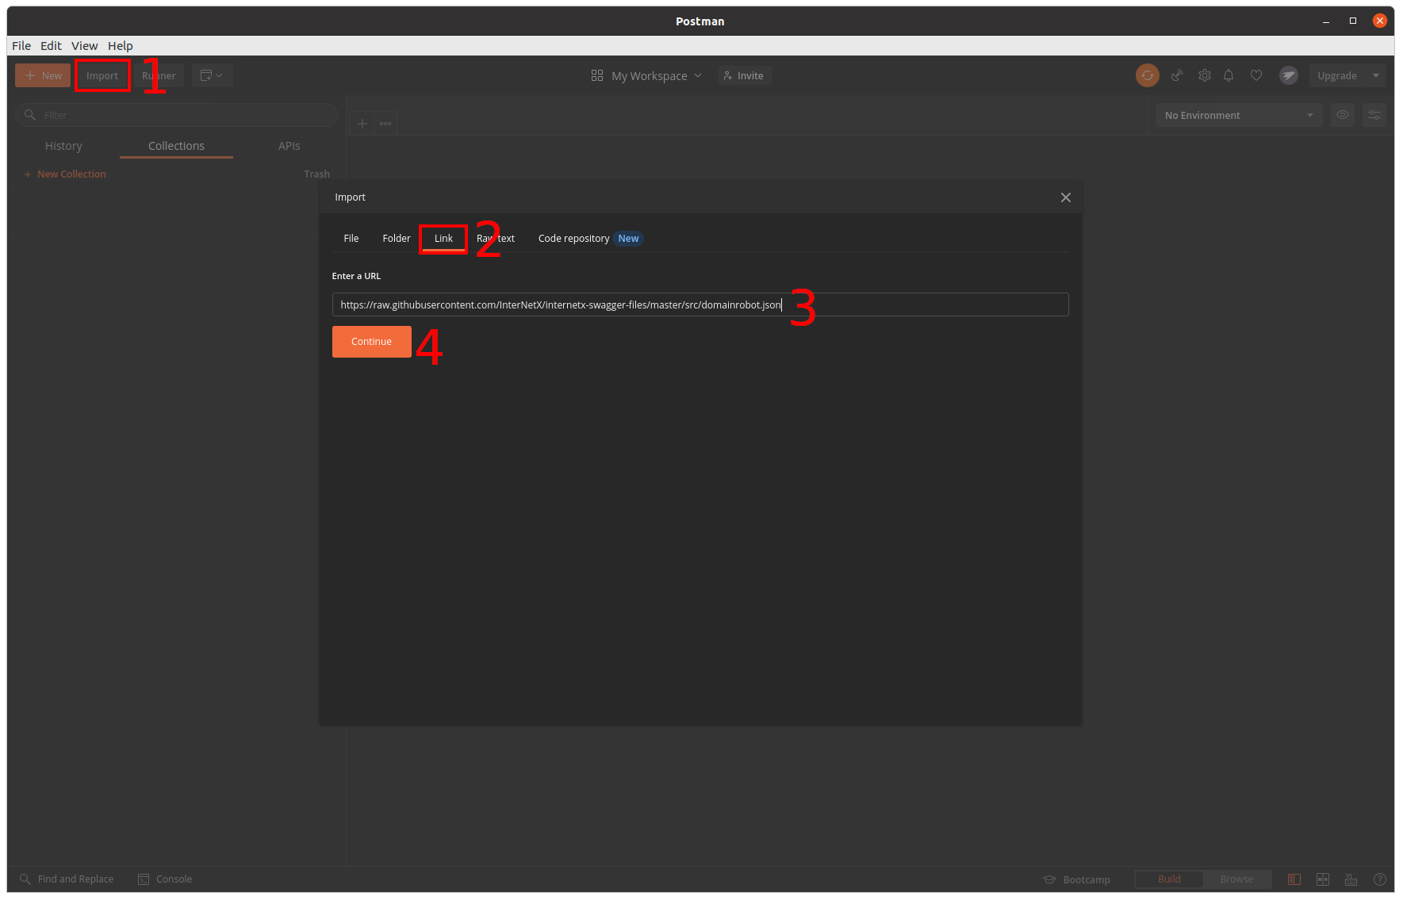1403x900 pixels.
Task: Switch to Build mode
Action: pyautogui.click(x=1169, y=879)
